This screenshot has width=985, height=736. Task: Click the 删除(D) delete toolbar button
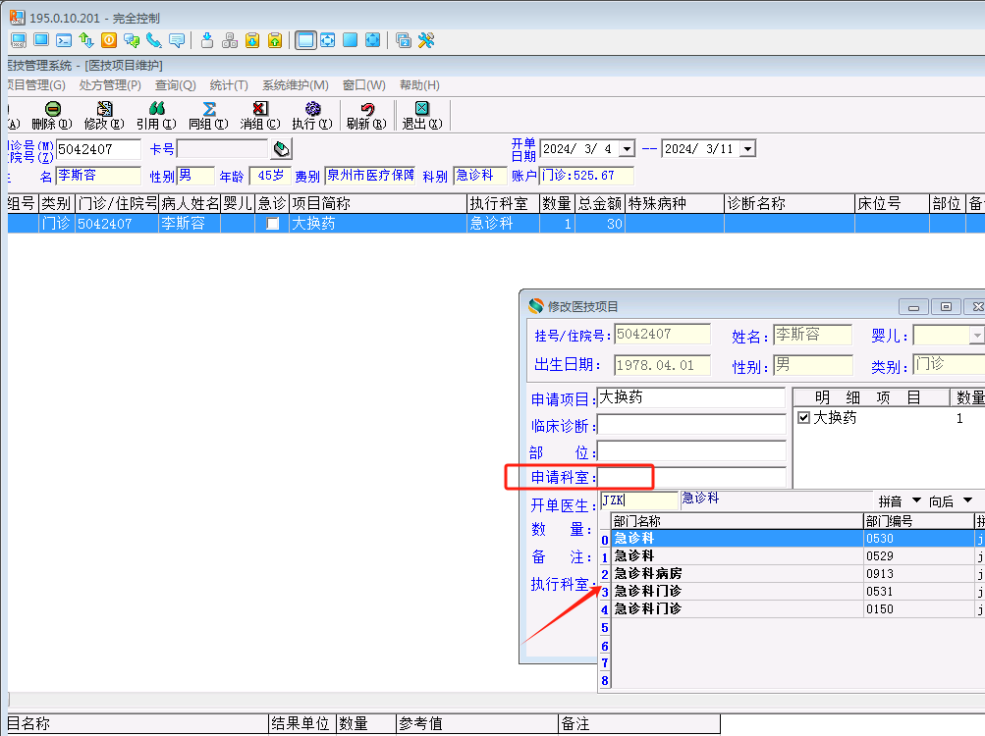(x=53, y=116)
